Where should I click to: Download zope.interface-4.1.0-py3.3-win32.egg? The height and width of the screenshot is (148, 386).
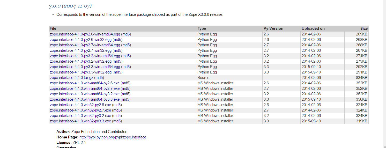[x=81, y=72]
